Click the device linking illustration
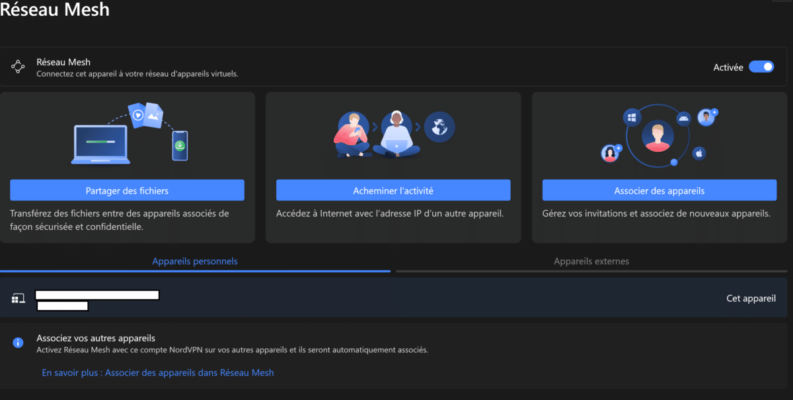 [659, 135]
